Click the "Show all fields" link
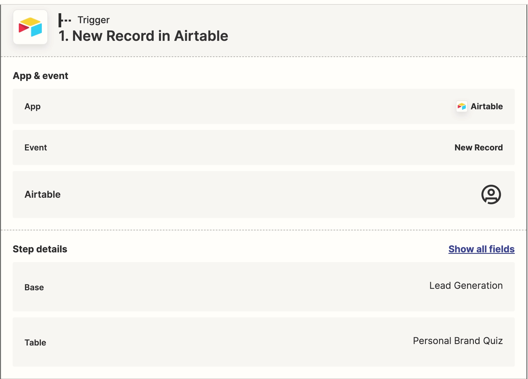This screenshot has width=528, height=379. tap(481, 249)
